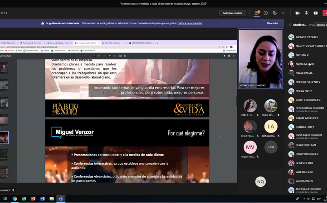Screen dimensions: 327x203
Task: Click the MV avatar for miguel venz...
Action: pos(250,147)
